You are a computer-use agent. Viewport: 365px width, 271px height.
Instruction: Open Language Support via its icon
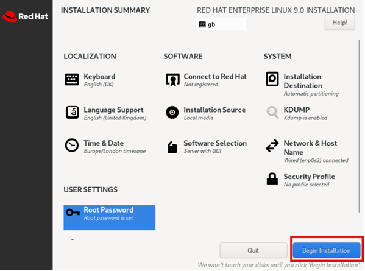(x=72, y=113)
